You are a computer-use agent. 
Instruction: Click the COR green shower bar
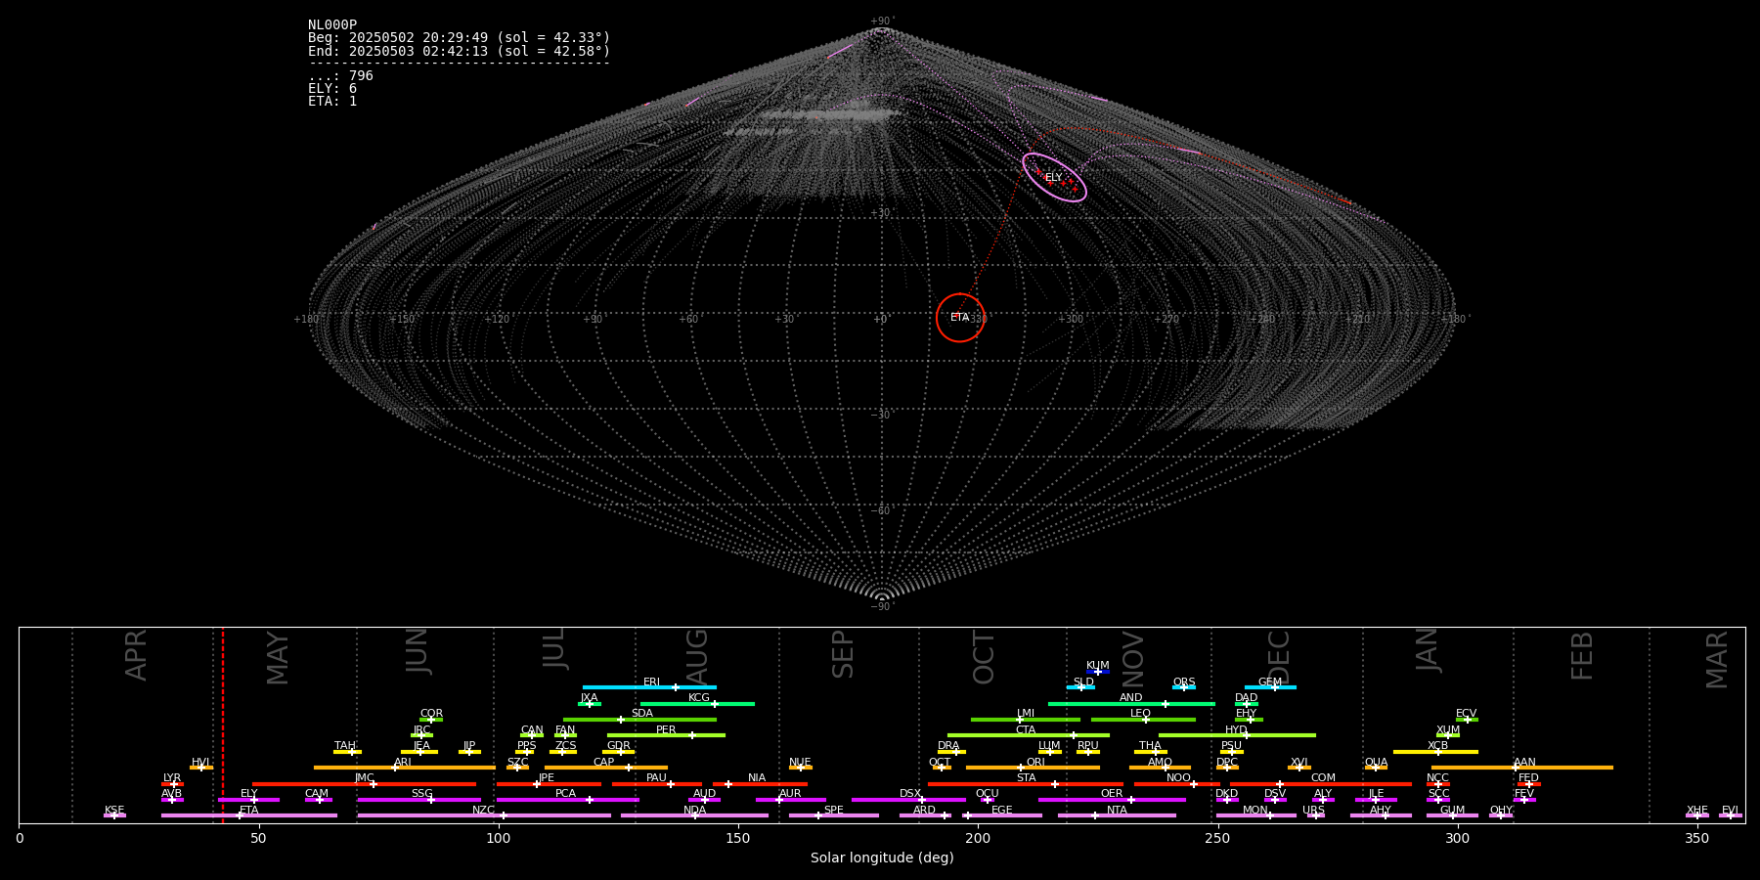[431, 720]
